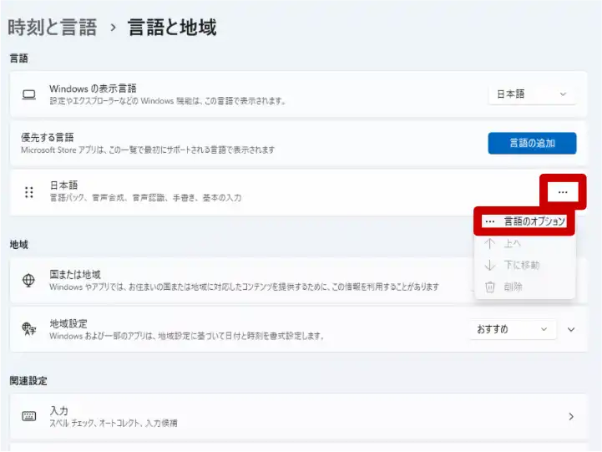Expand the 地域設定 section chevron
602x452 pixels.
tap(571, 329)
